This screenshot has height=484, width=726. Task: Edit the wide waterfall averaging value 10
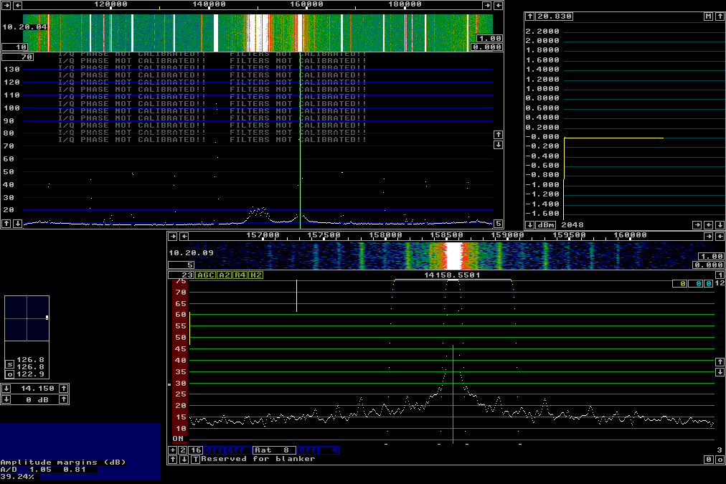15,47
